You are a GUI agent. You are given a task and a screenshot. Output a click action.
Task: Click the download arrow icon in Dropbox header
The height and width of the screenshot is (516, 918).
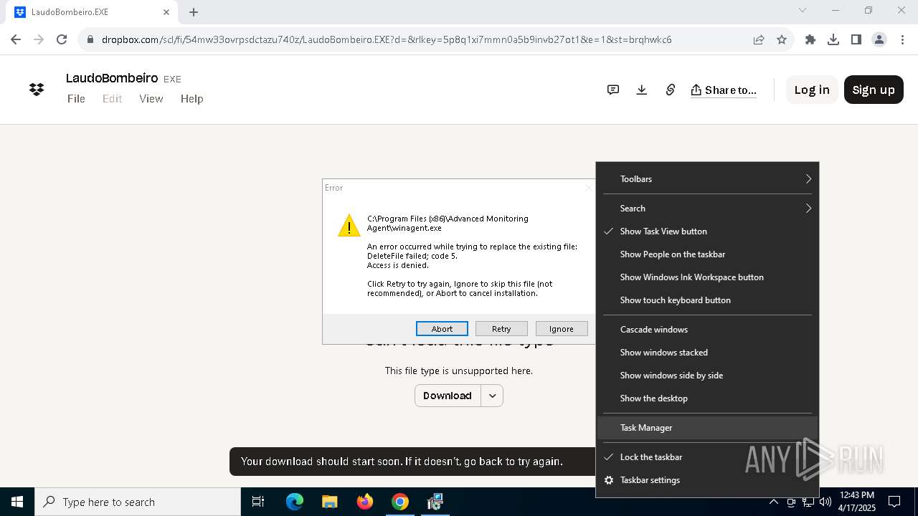click(x=642, y=90)
